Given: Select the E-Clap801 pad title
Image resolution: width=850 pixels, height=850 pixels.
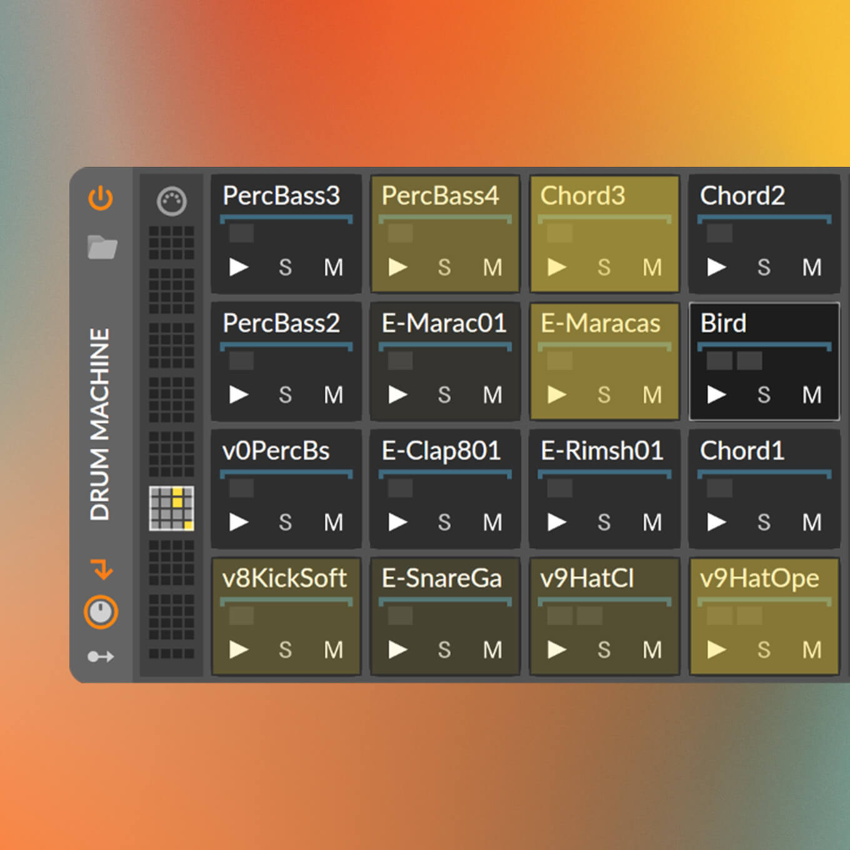Looking at the screenshot, I should pyautogui.click(x=441, y=451).
